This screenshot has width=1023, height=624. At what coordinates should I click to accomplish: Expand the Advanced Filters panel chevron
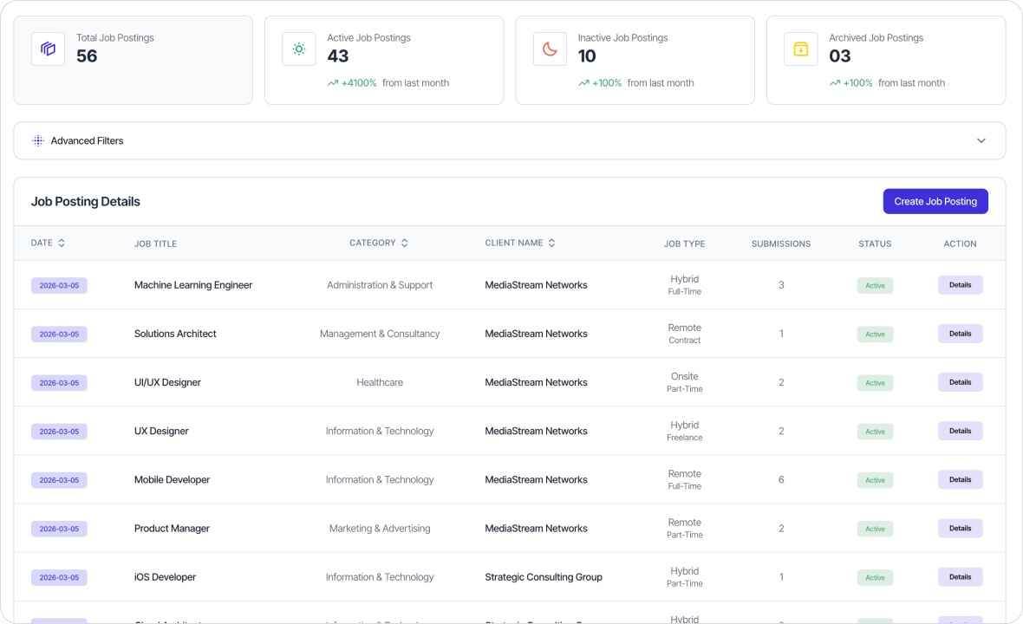pos(981,140)
